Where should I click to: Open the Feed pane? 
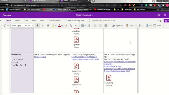point(157,26)
